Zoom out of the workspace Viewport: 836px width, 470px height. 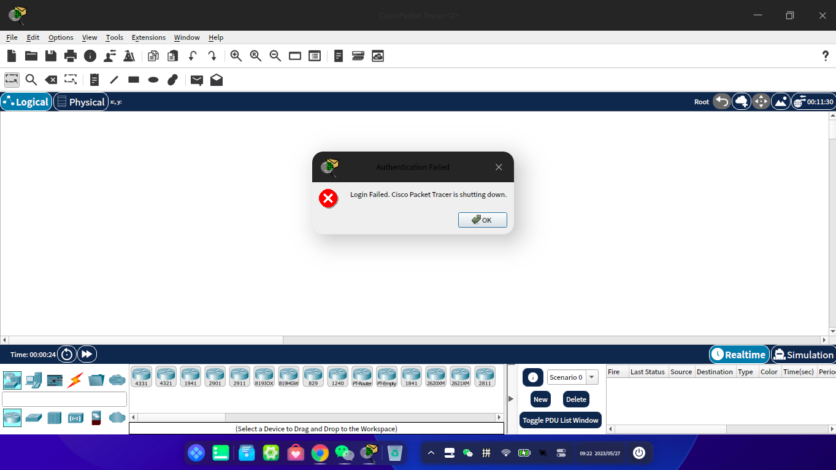[275, 56]
